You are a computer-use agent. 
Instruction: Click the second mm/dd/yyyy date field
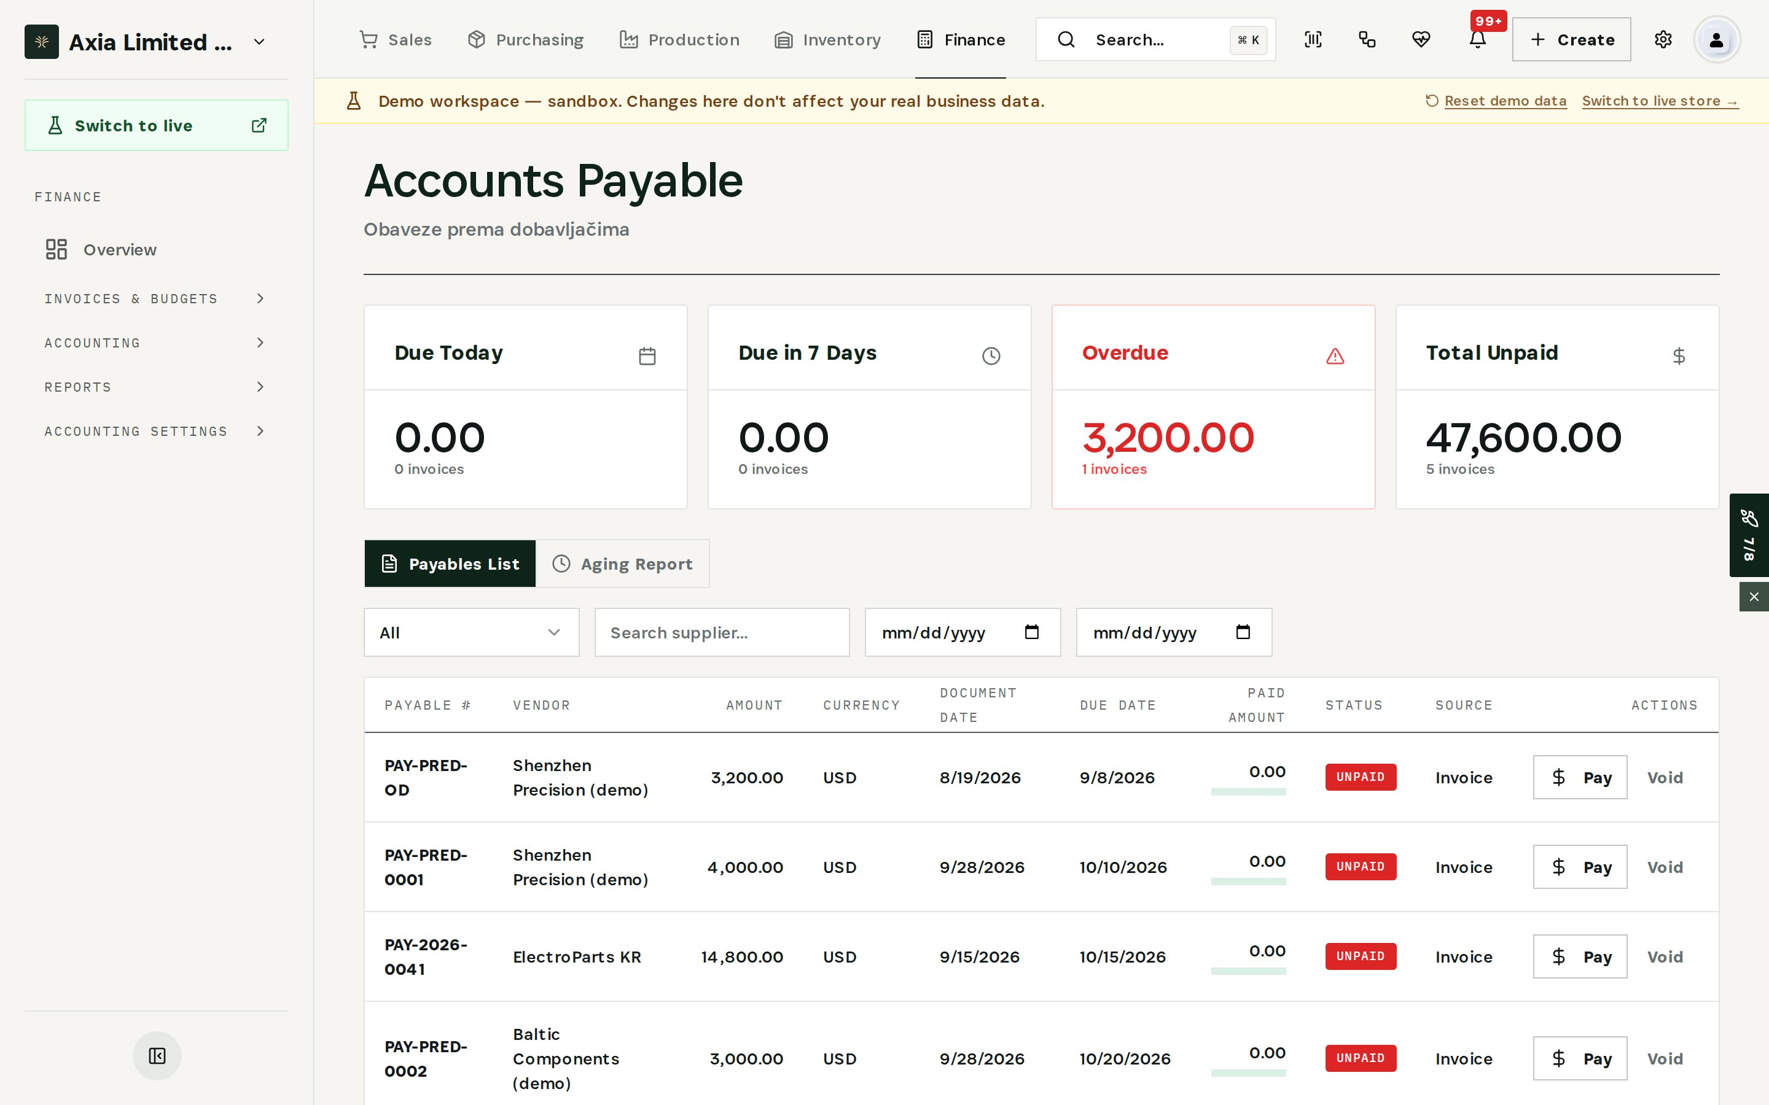pos(1173,632)
